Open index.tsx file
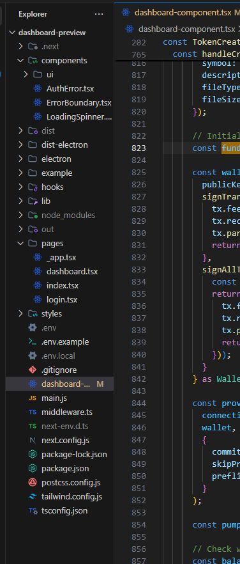The height and width of the screenshot is (564, 240). (63, 285)
